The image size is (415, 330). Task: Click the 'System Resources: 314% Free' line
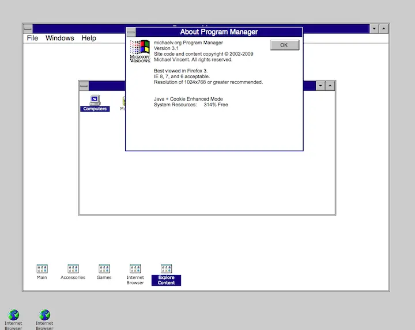coord(191,105)
